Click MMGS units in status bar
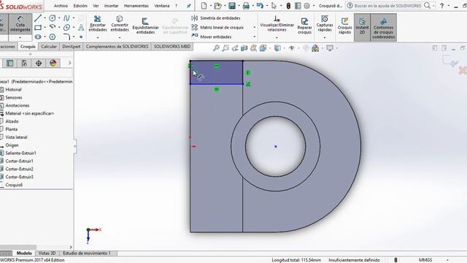The image size is (467, 263). point(425,260)
